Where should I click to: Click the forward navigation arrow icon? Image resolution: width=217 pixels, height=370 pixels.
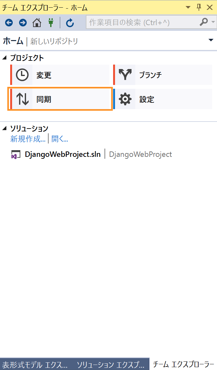point(23,23)
